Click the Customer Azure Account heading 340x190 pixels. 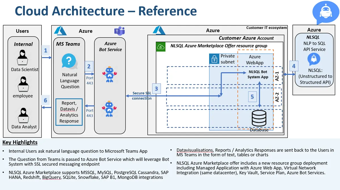coord(246,38)
